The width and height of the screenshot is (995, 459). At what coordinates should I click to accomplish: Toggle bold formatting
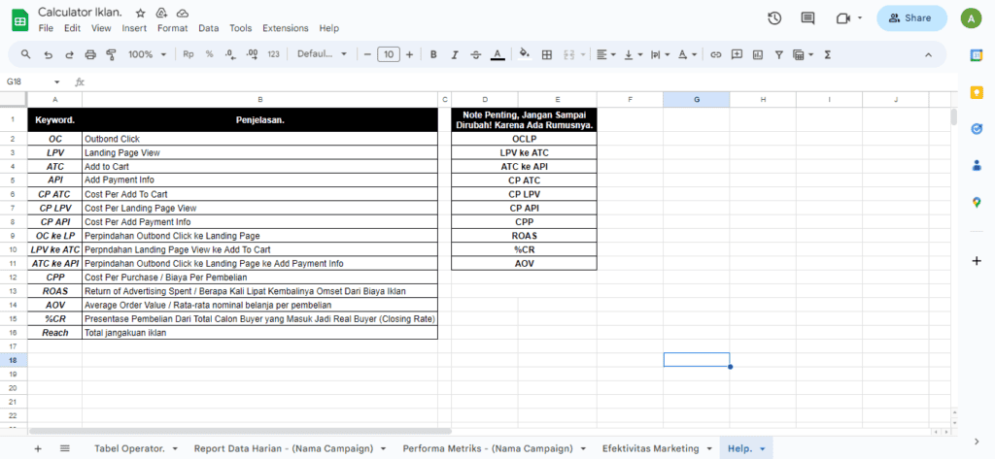[433, 54]
